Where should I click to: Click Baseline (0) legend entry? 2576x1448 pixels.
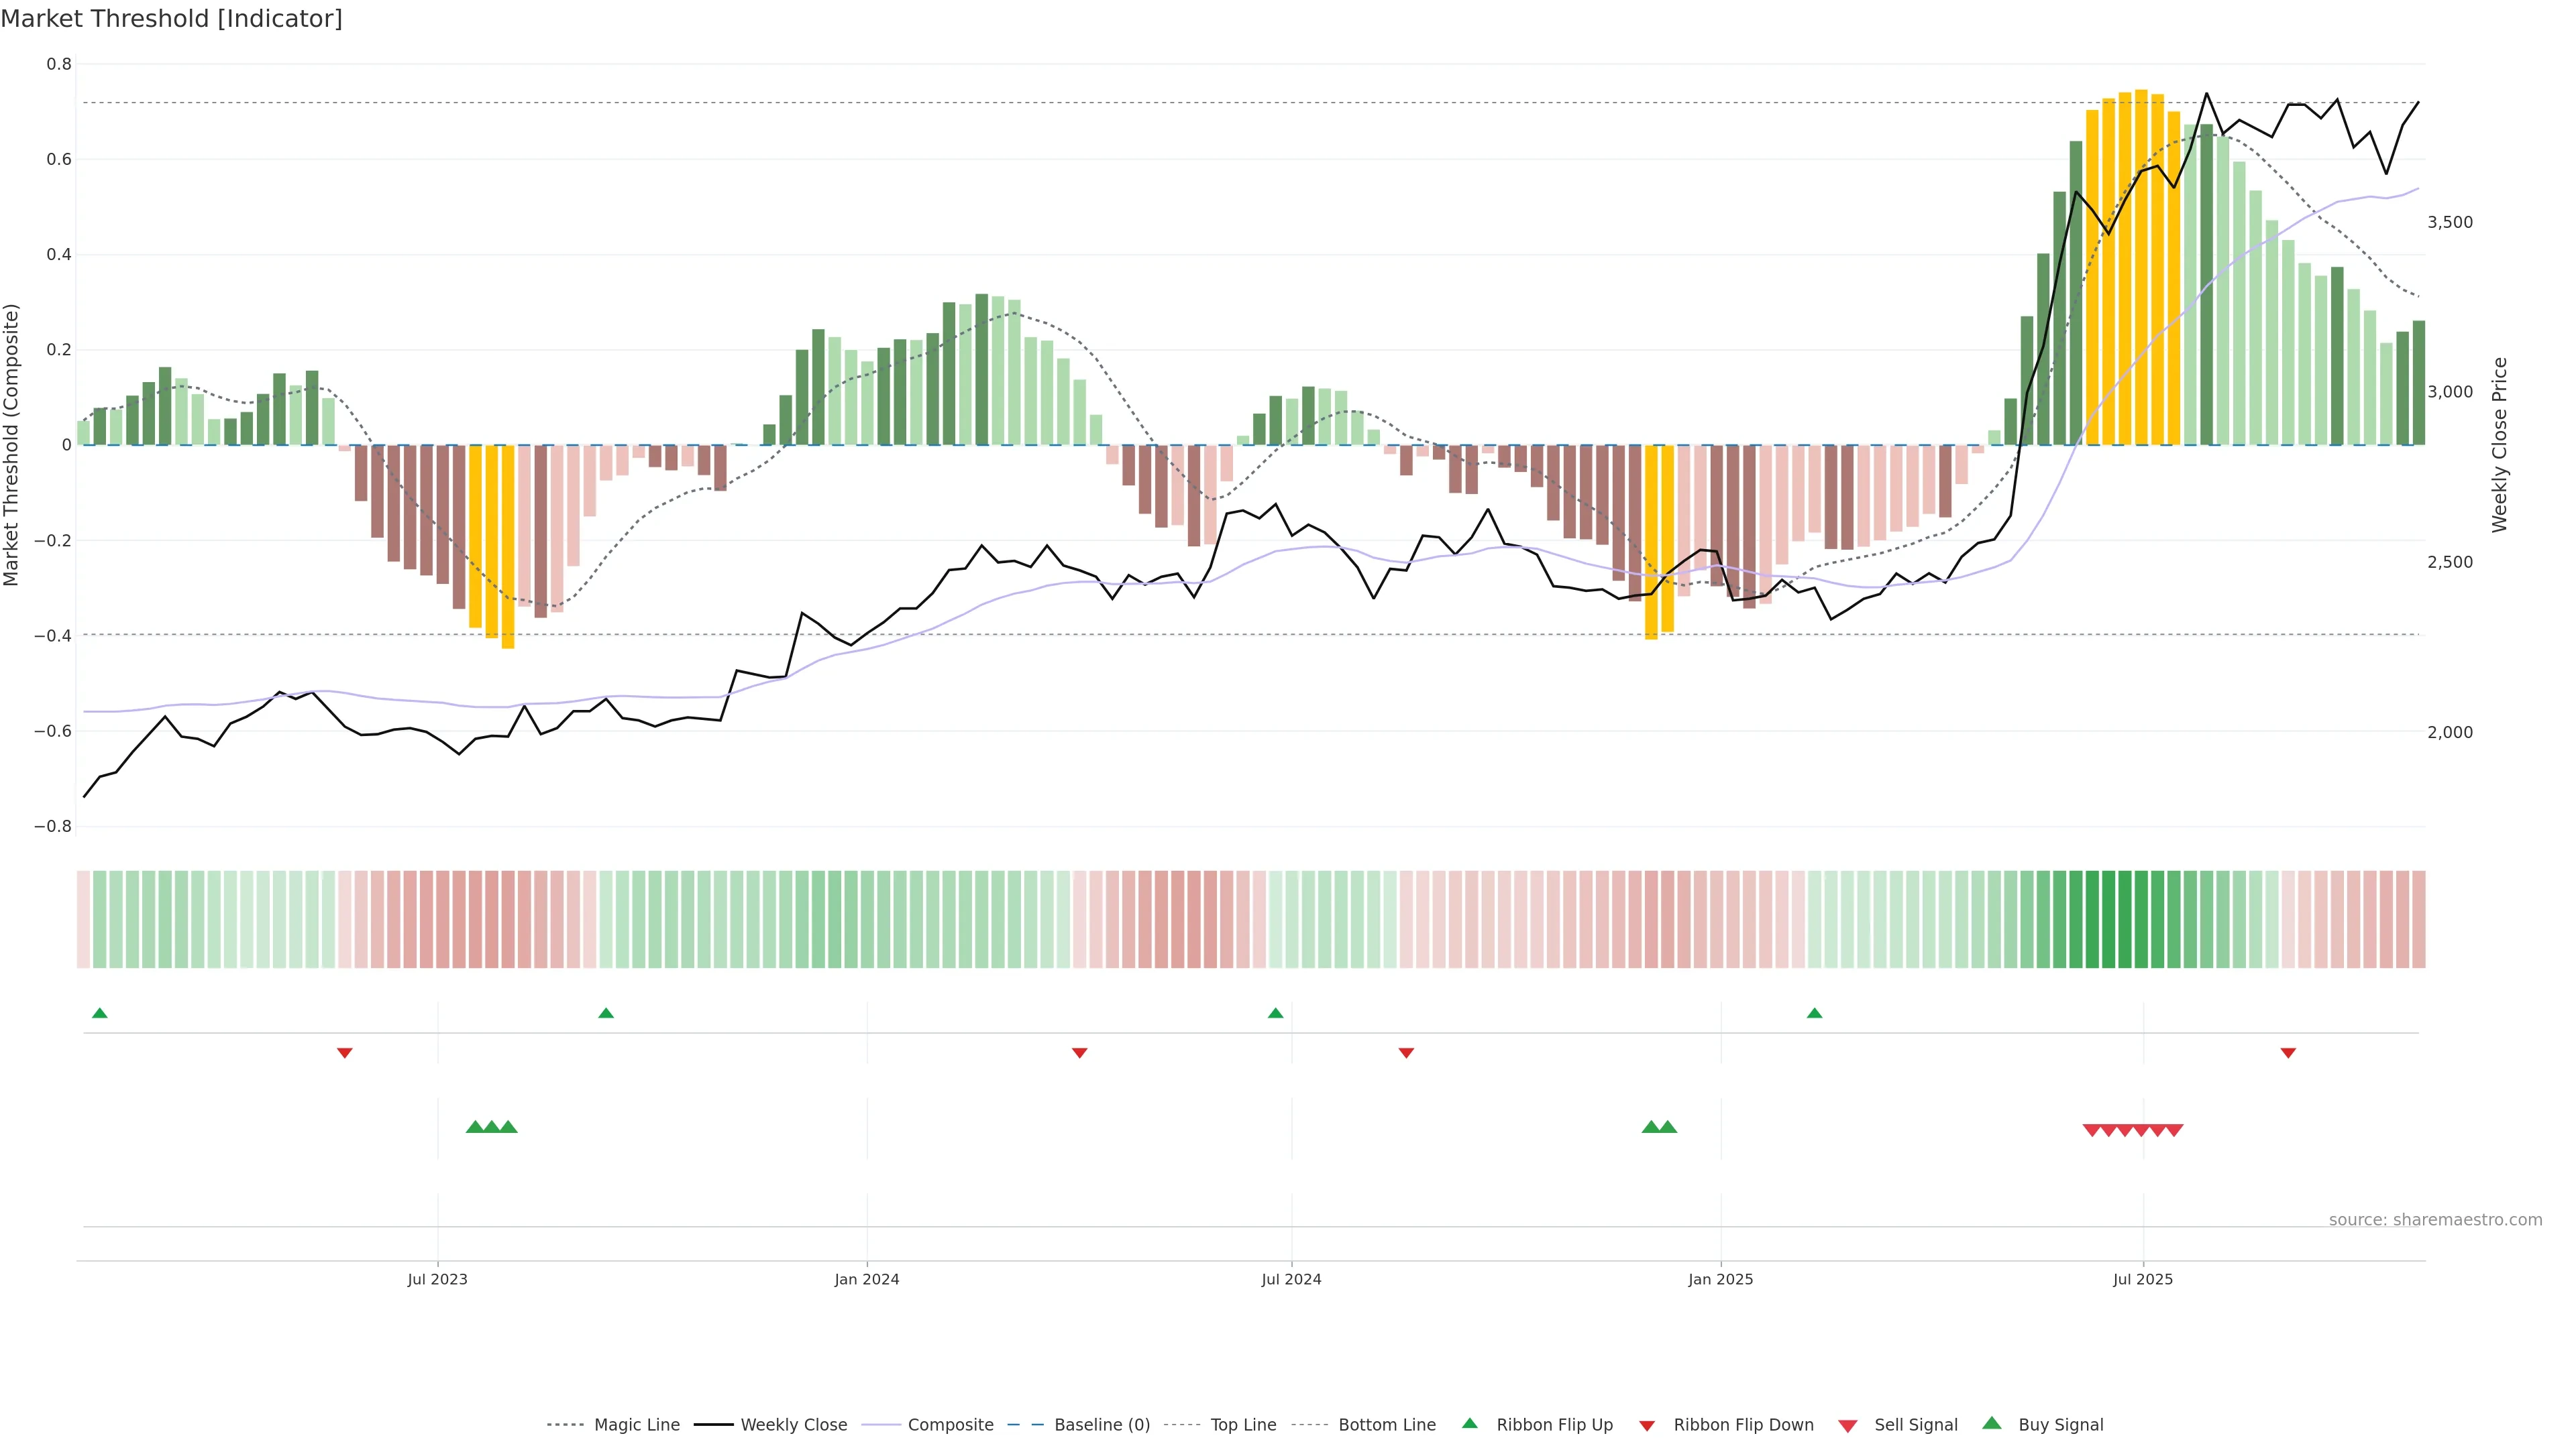coord(1101,1424)
